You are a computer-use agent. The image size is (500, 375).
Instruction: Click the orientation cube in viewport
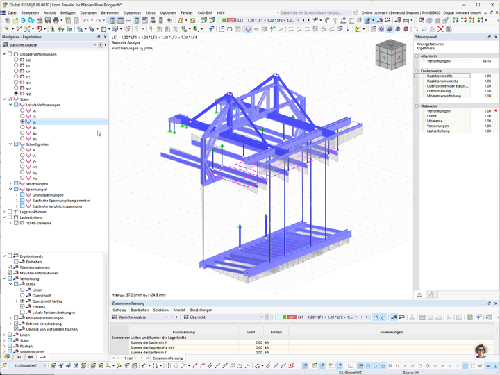point(390,55)
